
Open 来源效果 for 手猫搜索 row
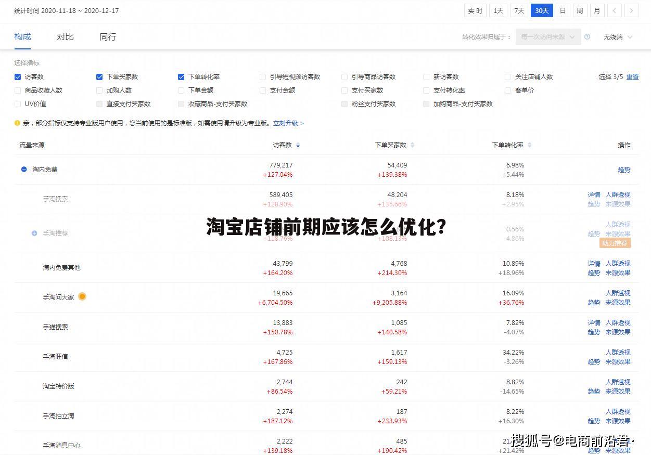[618, 332]
